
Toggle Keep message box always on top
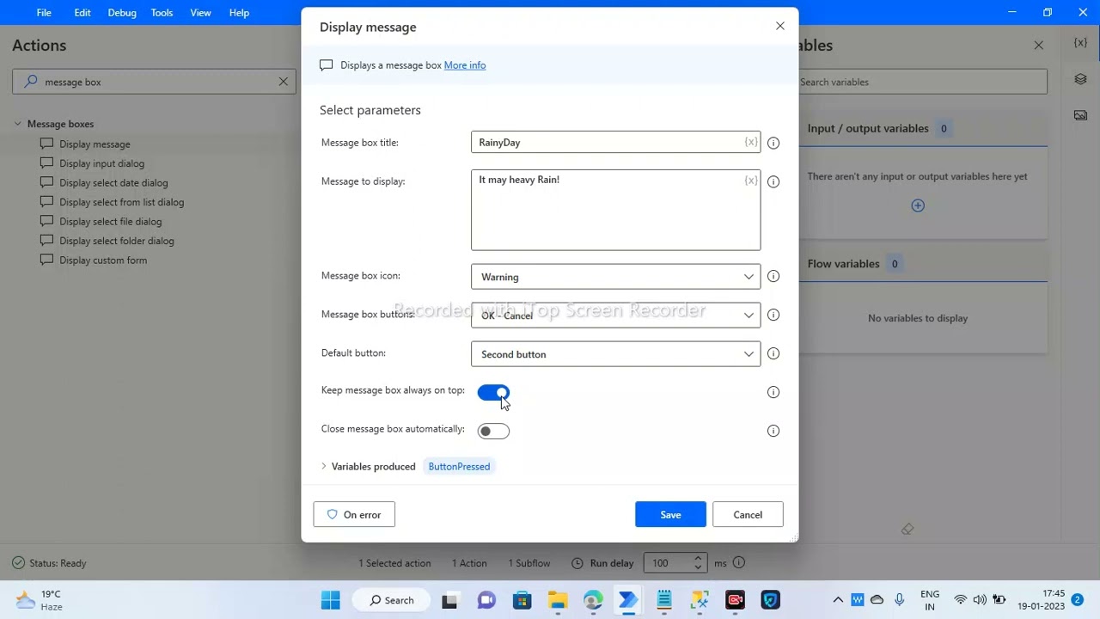pyautogui.click(x=493, y=393)
